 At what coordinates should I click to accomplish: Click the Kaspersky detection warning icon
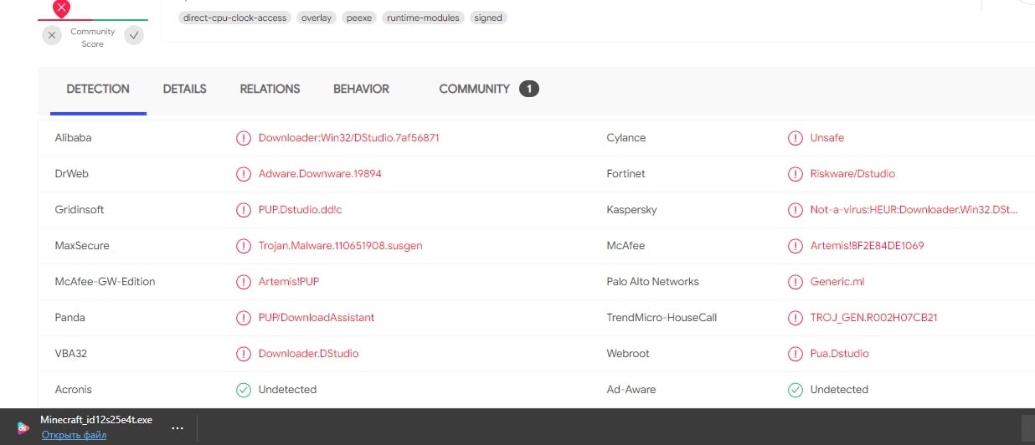tap(796, 210)
